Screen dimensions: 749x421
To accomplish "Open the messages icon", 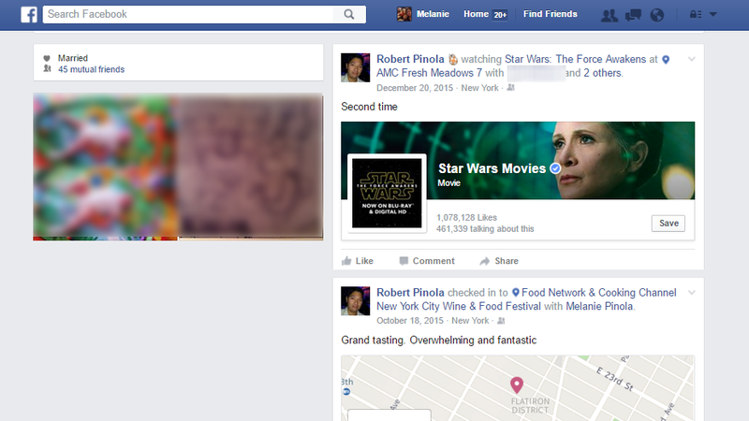I will (633, 15).
